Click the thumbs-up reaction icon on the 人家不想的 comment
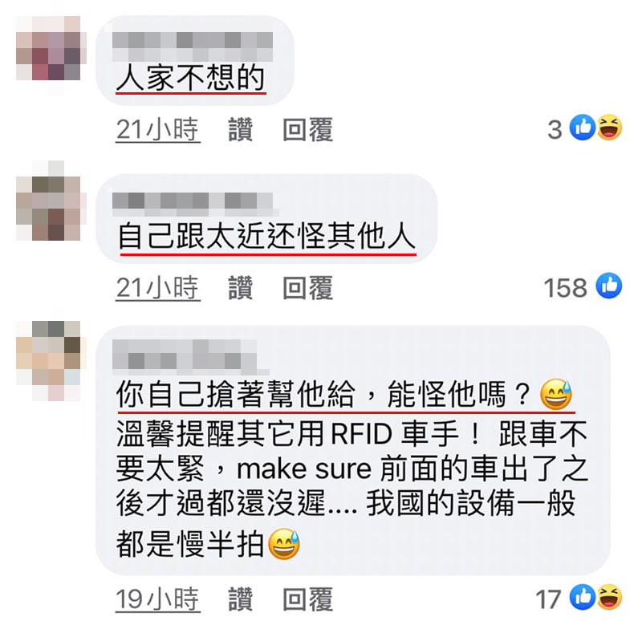 (x=583, y=128)
